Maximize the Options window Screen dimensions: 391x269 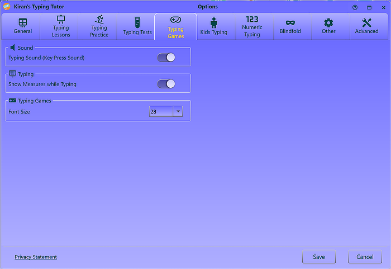[x=369, y=7]
